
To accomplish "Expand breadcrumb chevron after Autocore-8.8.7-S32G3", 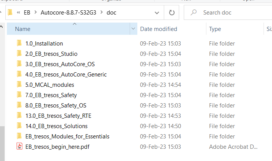I will click(x=102, y=13).
